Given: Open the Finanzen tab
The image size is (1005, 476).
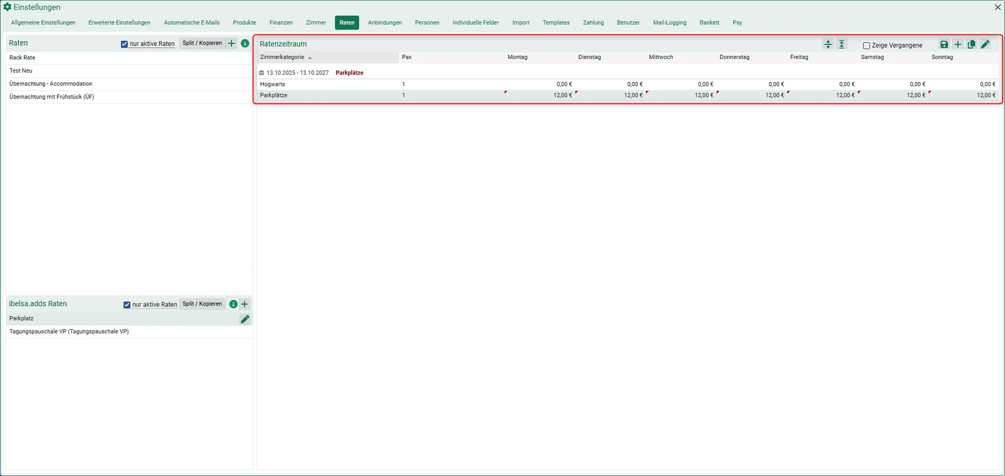Looking at the screenshot, I should point(281,23).
